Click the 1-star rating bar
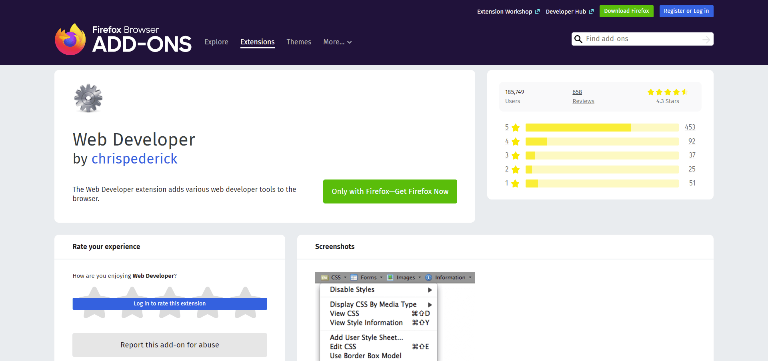Image resolution: width=768 pixels, height=361 pixels. pos(602,183)
